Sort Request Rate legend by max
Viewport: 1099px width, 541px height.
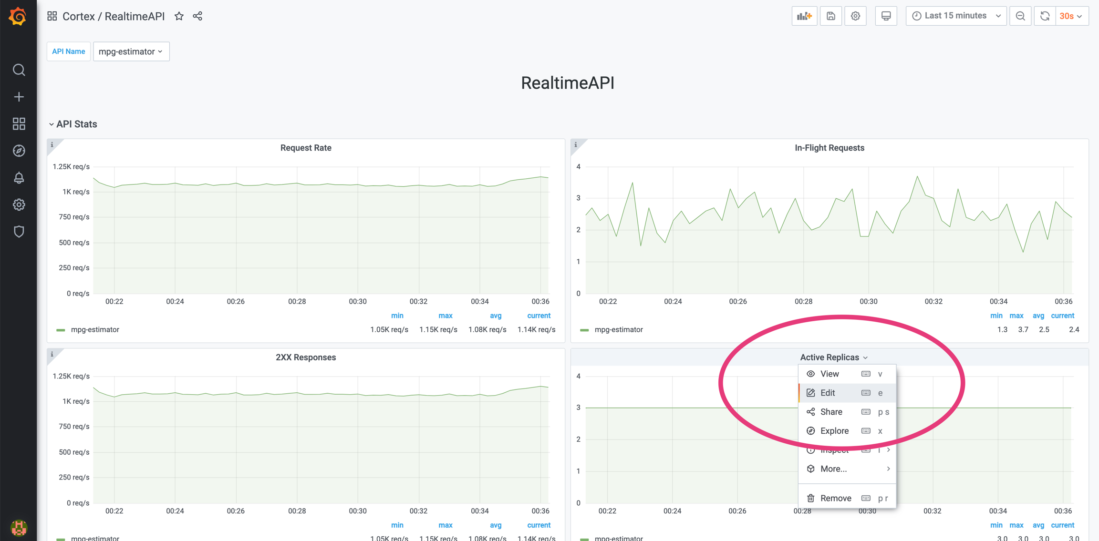pos(445,316)
